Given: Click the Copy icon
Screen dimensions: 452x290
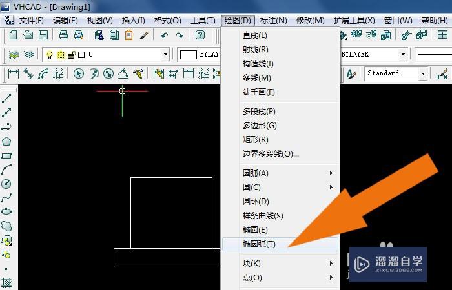Looking at the screenshot, I should (114, 35).
